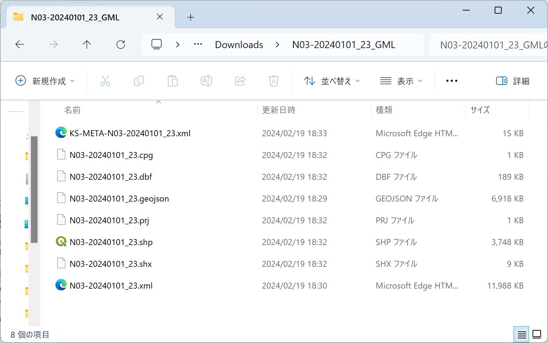Click the PC monitor icon in address bar

click(x=157, y=45)
